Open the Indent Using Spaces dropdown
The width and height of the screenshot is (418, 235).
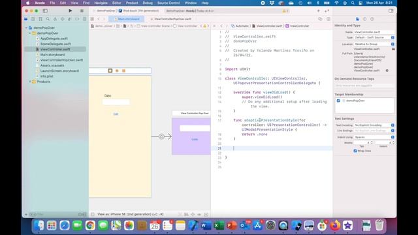(374, 137)
